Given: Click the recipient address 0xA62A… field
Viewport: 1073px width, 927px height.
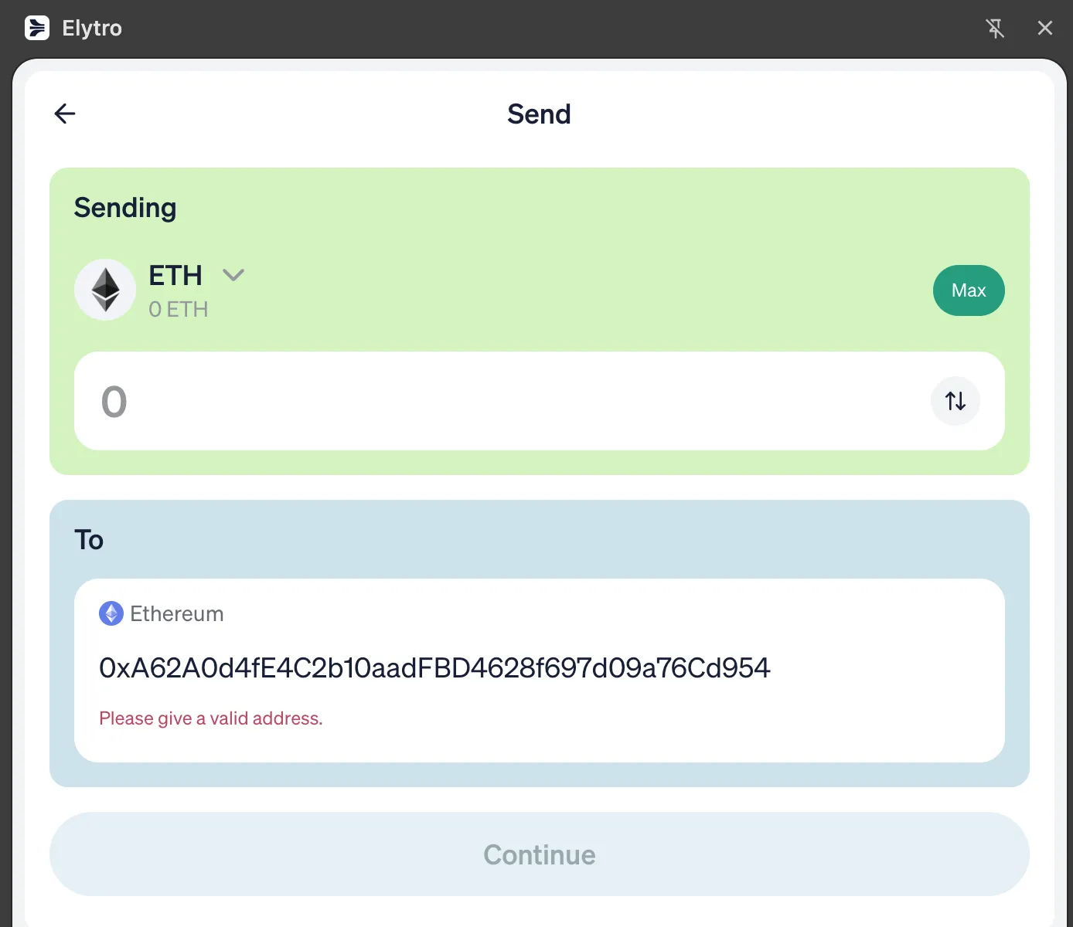Looking at the screenshot, I should [x=434, y=668].
